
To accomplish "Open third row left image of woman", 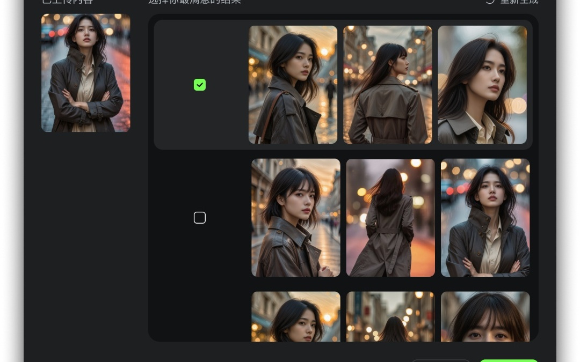I will pos(295,316).
